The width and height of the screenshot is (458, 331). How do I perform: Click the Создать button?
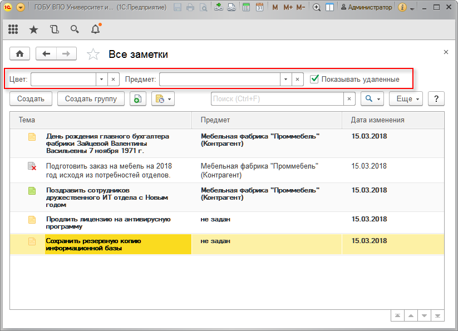click(31, 98)
